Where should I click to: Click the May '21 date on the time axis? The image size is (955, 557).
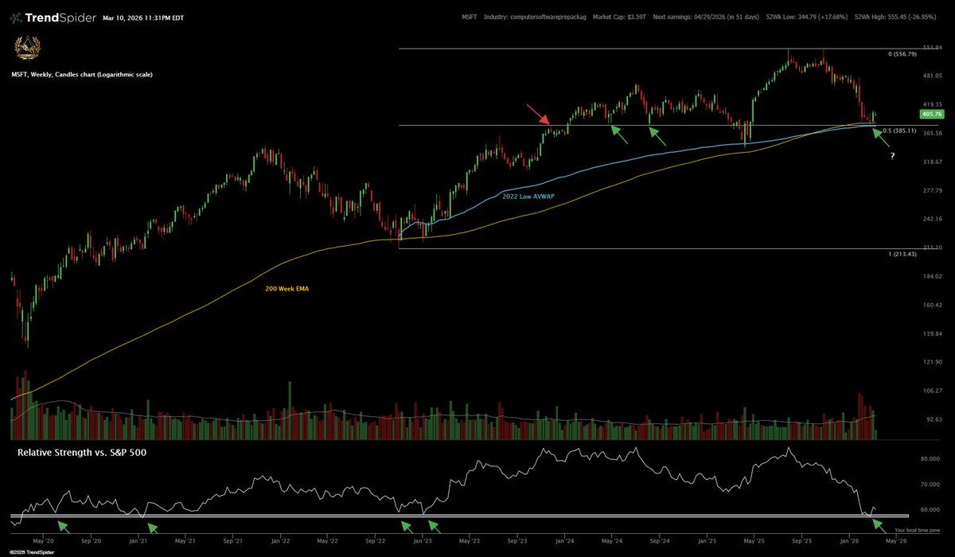coord(185,540)
